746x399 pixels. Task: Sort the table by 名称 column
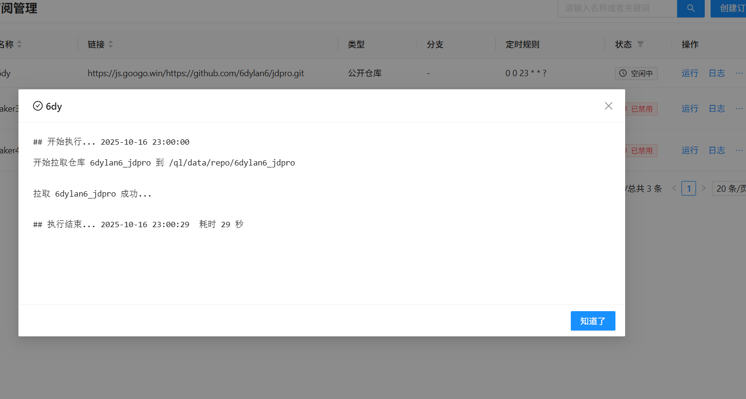[x=19, y=44]
